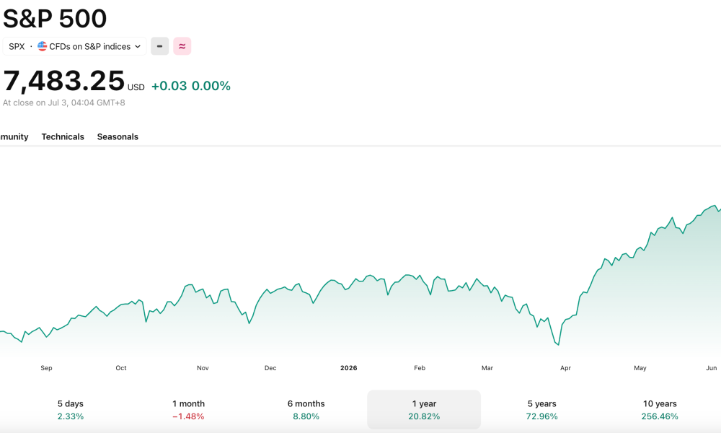Open the partially visible Community tab
This screenshot has width=721, height=433.
tap(14, 136)
